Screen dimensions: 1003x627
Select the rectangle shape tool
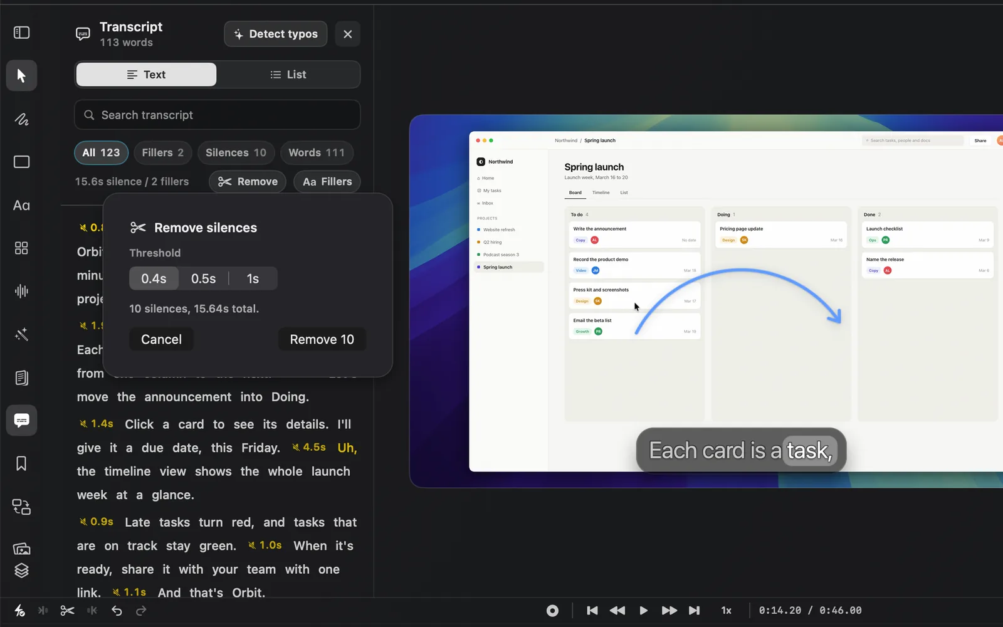tap(21, 162)
